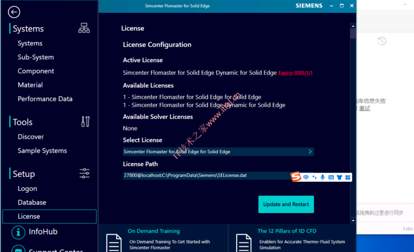414x252 pixels.
Task: Open the On Demand Training link
Action: point(154,231)
